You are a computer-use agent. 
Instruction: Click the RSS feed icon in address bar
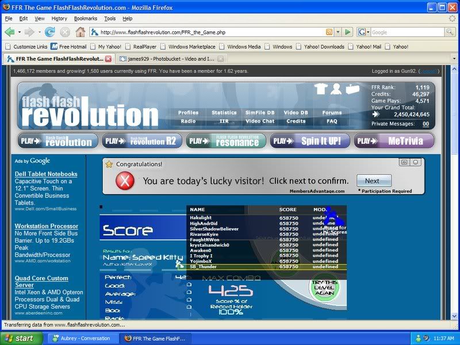tap(329, 32)
